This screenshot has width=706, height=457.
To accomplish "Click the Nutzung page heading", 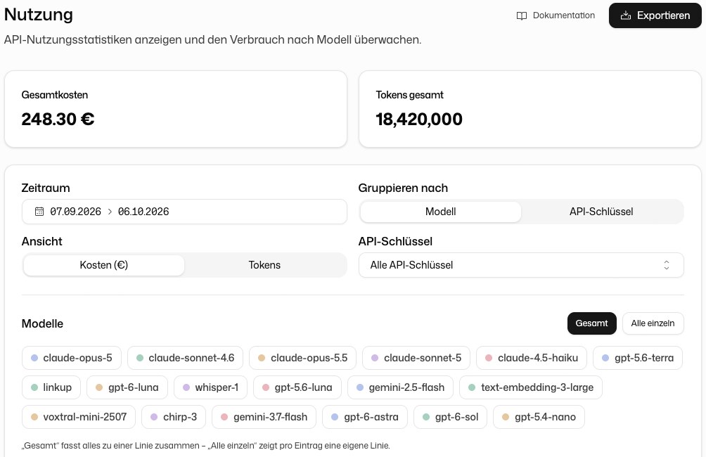I will [39, 14].
